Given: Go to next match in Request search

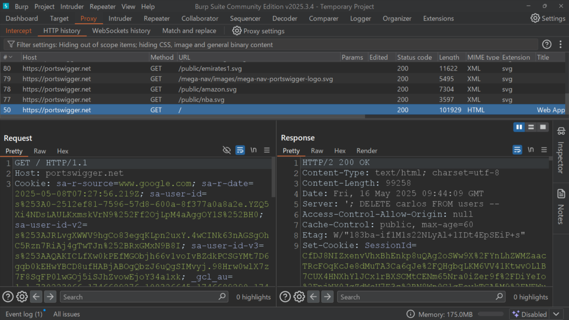Looking at the screenshot, I should [50, 297].
